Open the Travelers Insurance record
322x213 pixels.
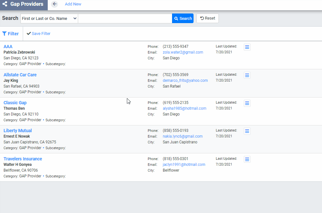coord(23,159)
